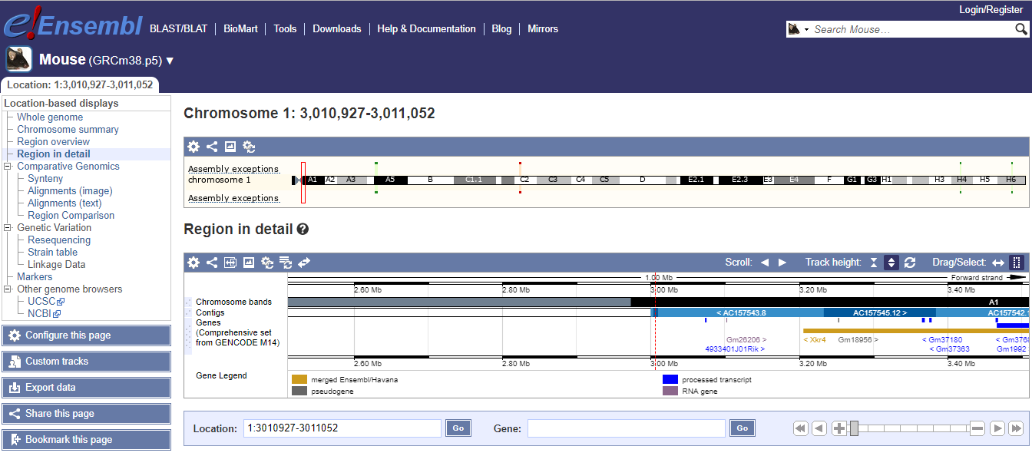This screenshot has height=456, width=1032.
Task: Click the search magnifier icon
Action: point(1020,29)
